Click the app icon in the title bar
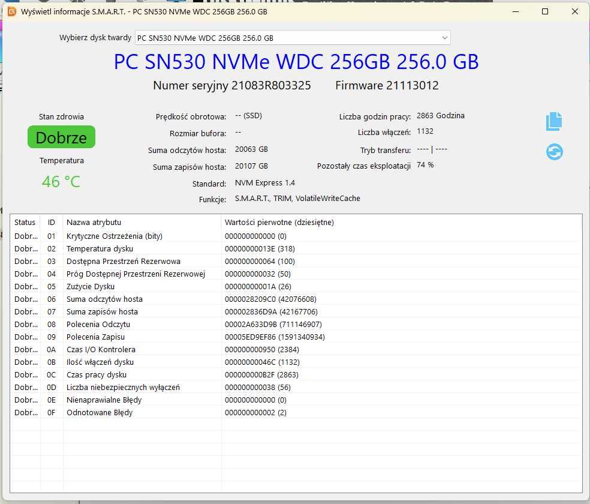Image resolution: width=590 pixels, height=504 pixels. click(x=11, y=11)
